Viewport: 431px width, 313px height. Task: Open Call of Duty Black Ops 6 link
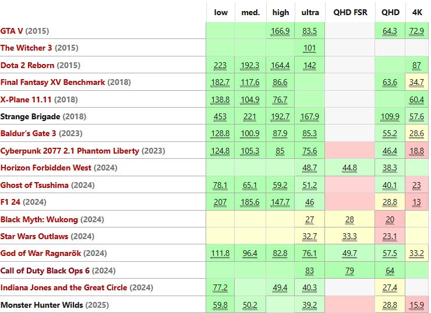pos(45,271)
